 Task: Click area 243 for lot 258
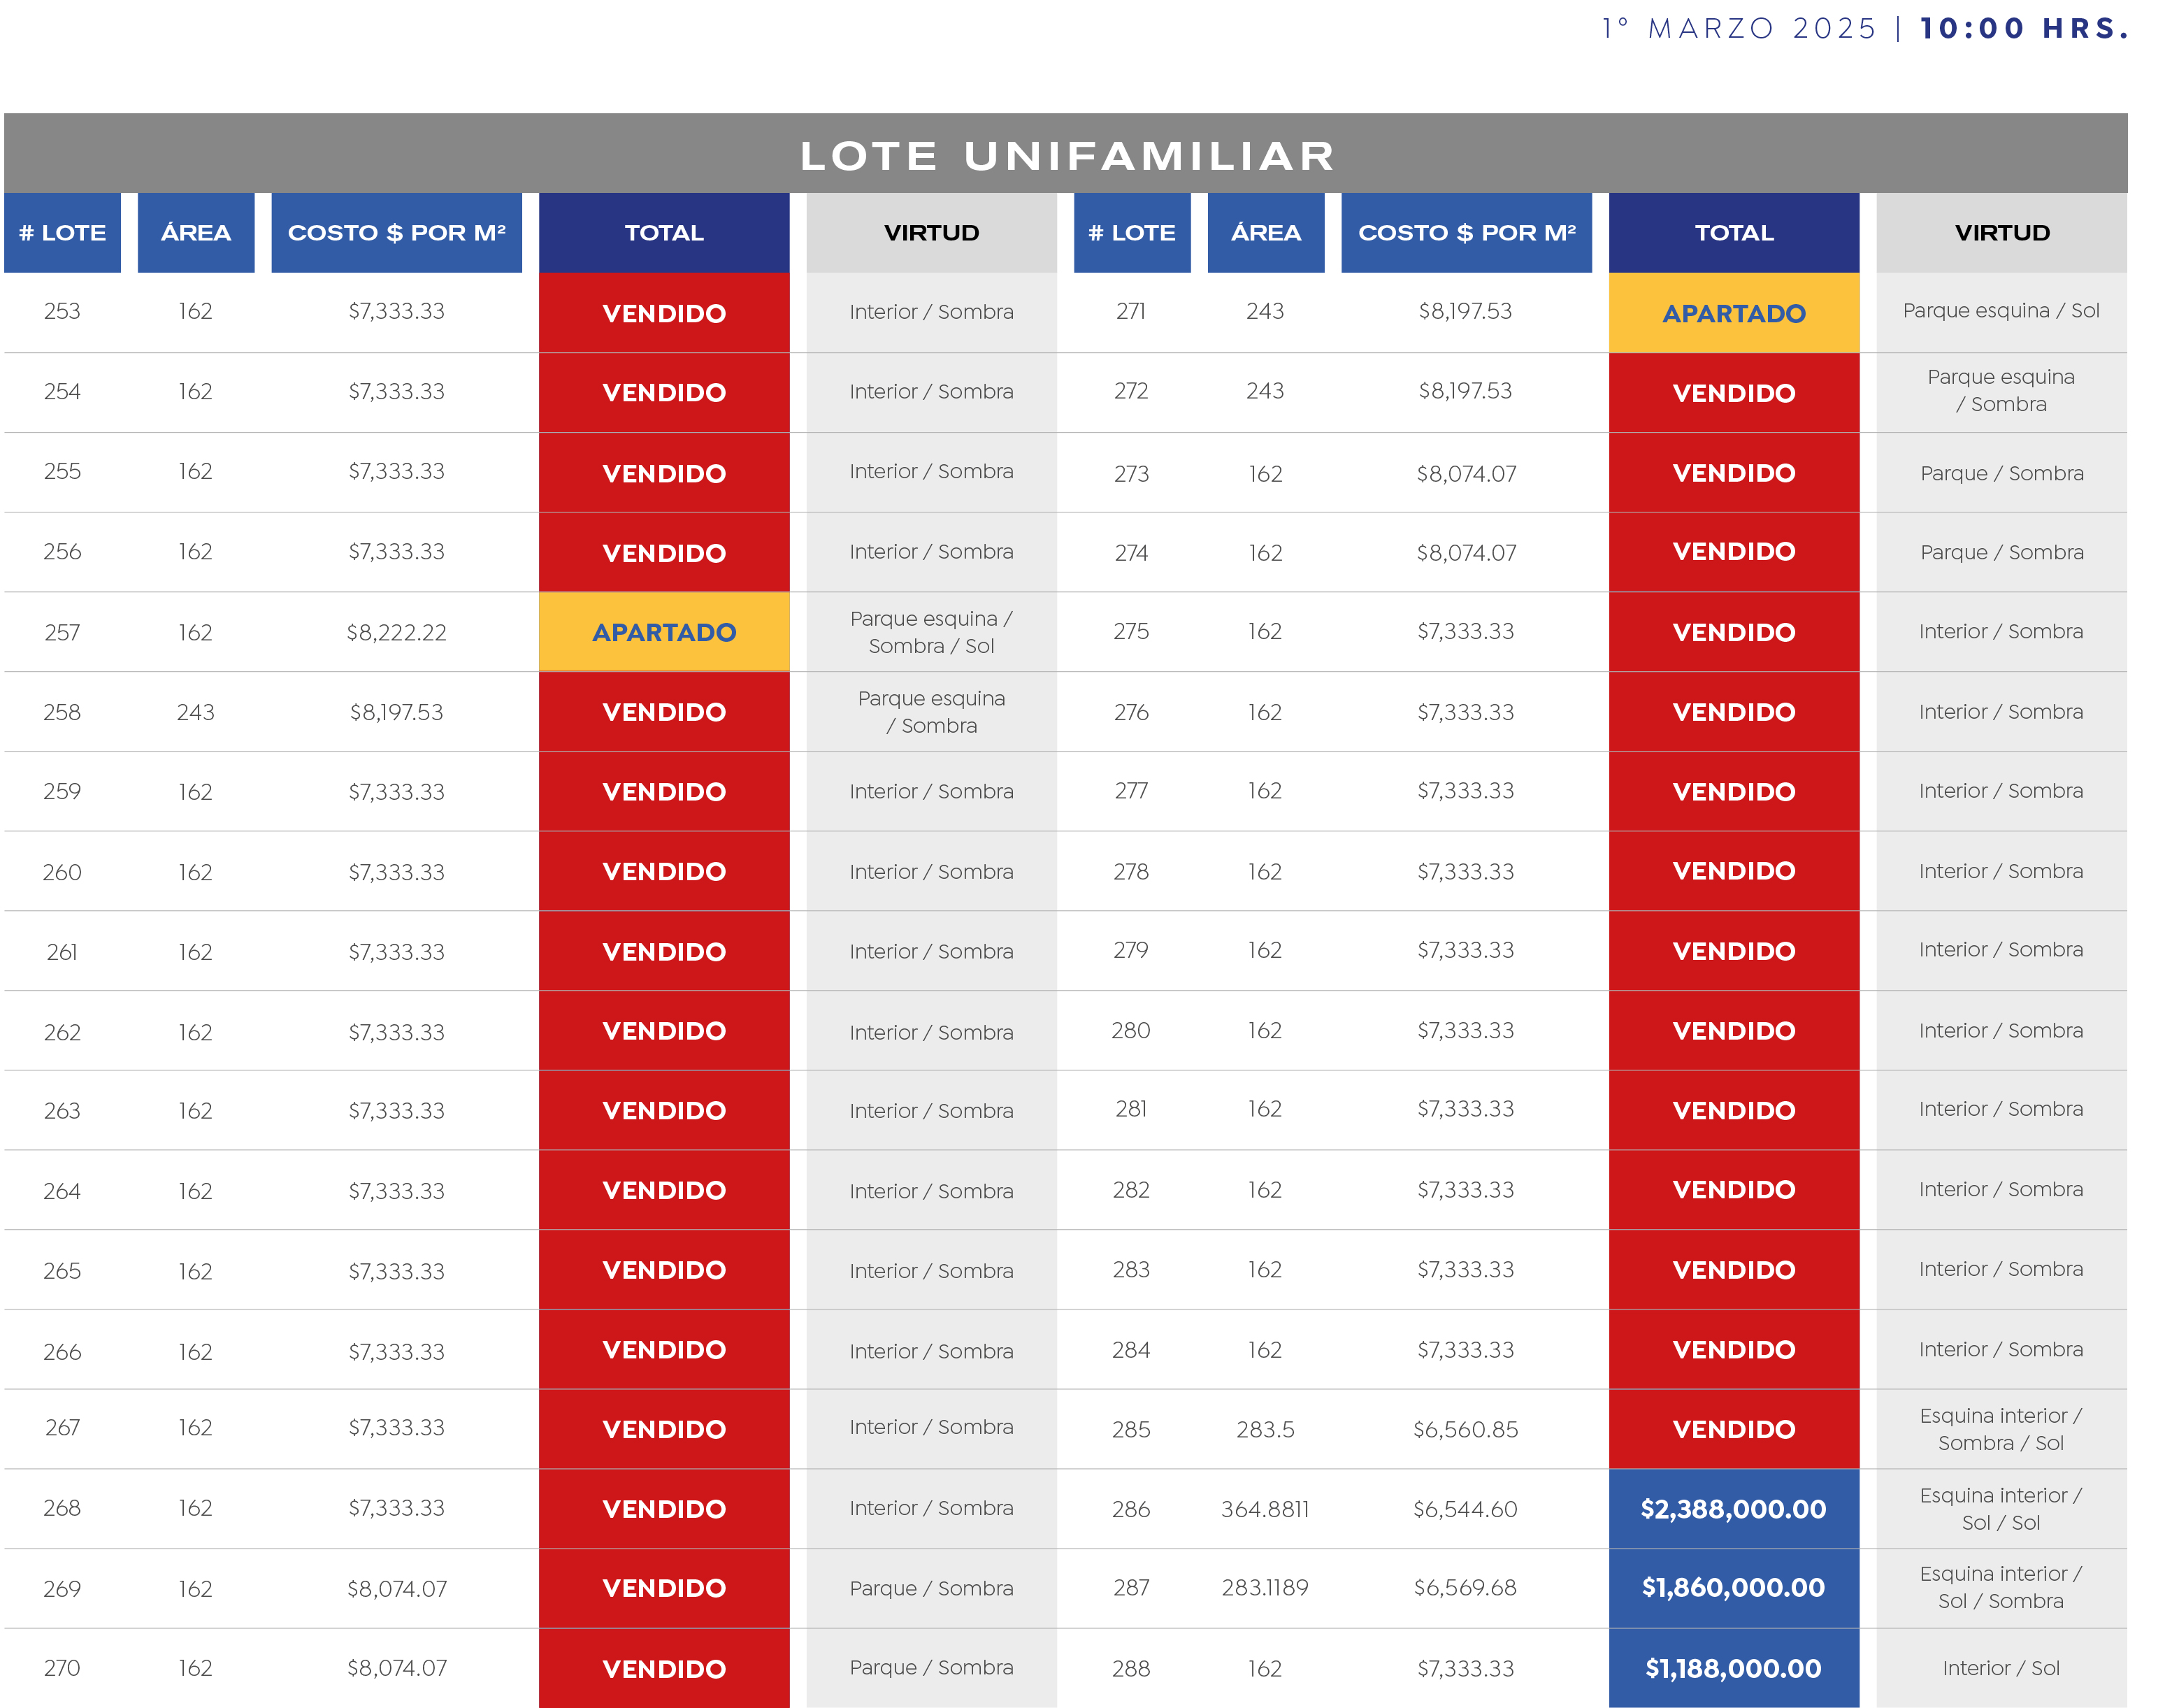pos(196,712)
